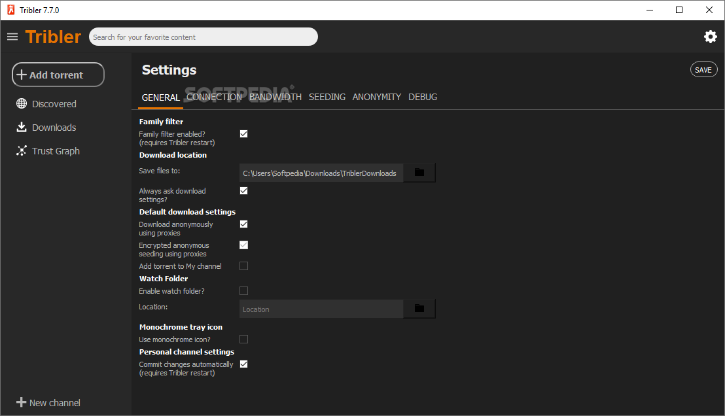Maximize the Tribler window
Viewport: 725px width, 416px height.
pos(679,10)
